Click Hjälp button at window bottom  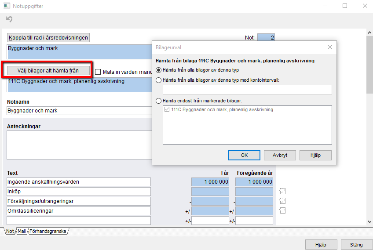(321, 245)
